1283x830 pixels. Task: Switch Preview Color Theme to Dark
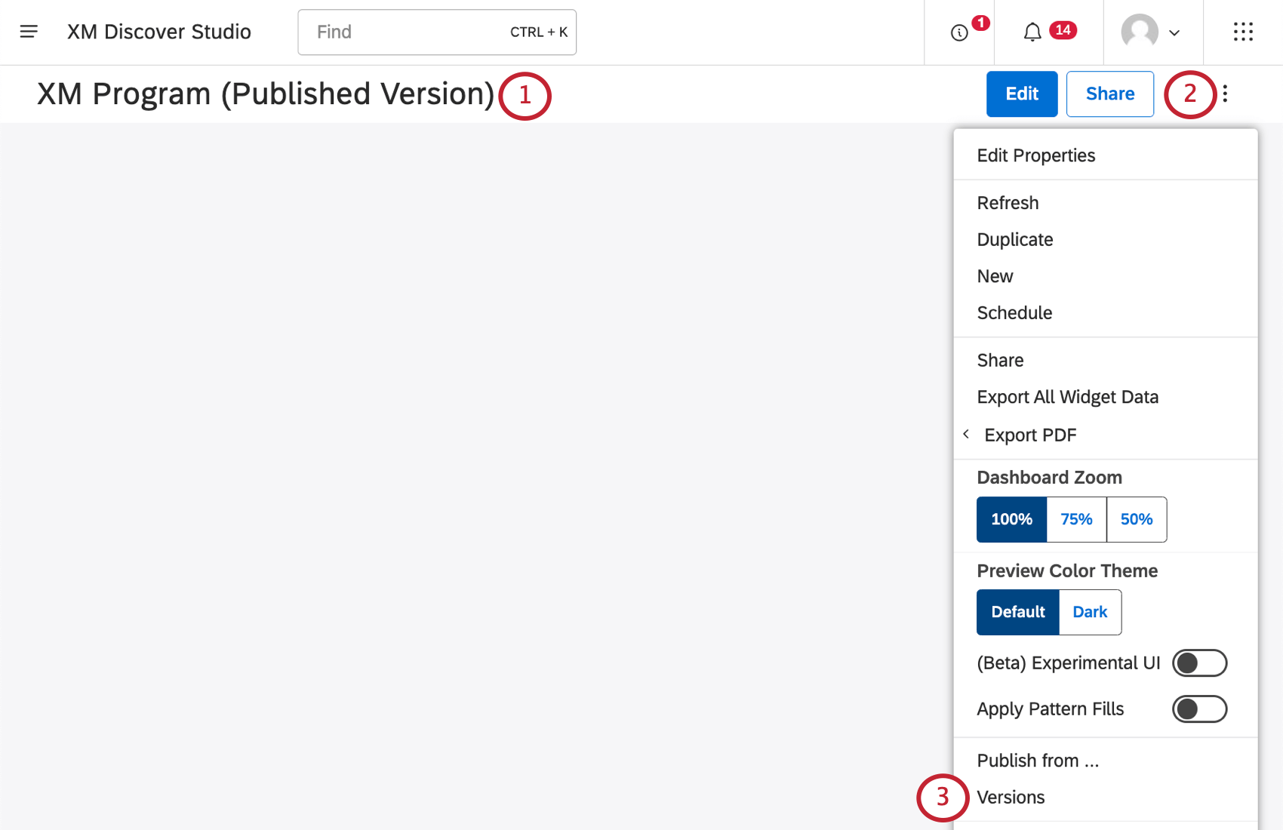coord(1090,612)
